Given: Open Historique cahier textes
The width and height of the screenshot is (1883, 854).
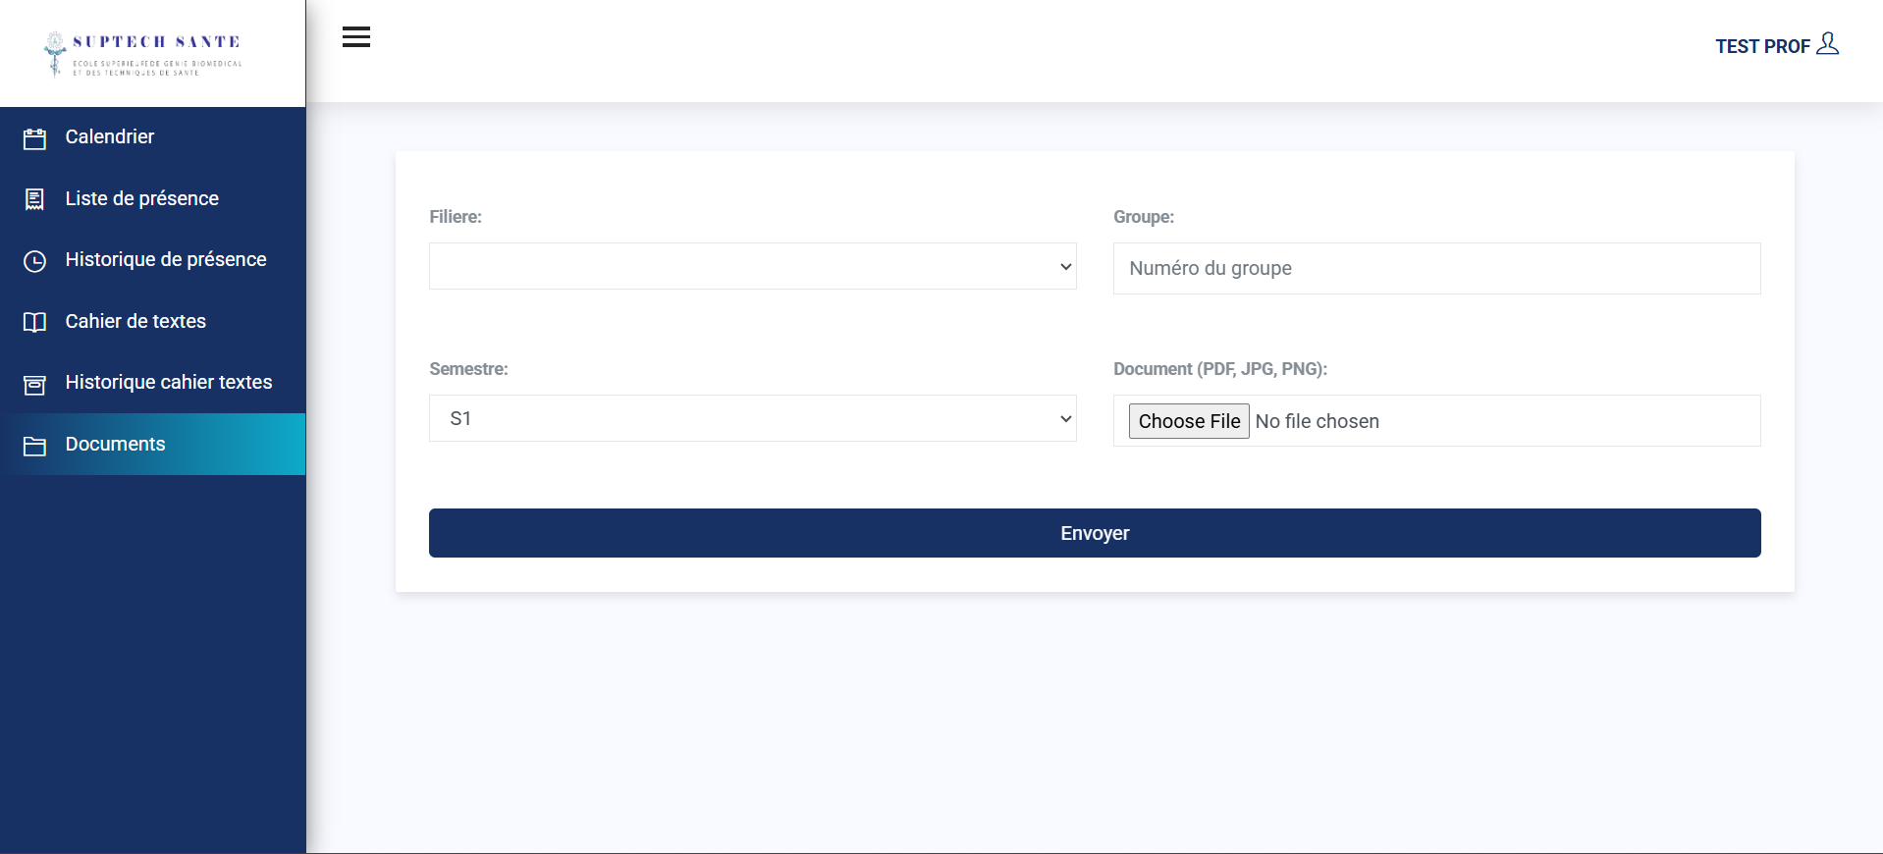Looking at the screenshot, I should point(169,382).
